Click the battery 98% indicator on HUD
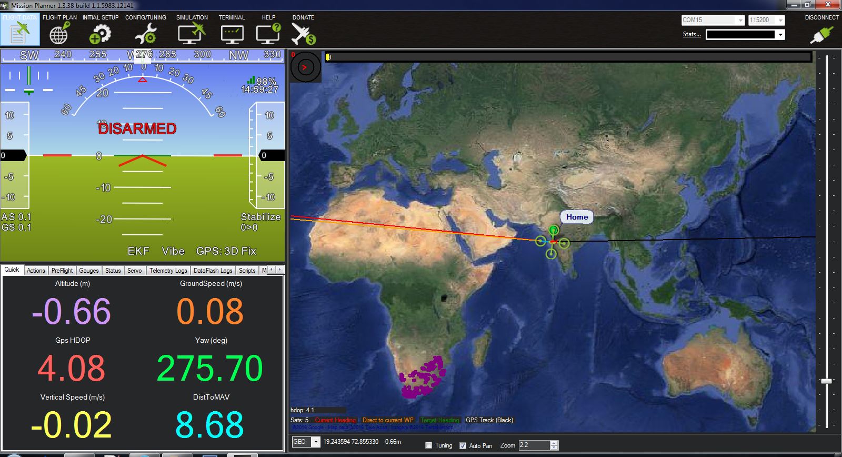Viewport: 842px width, 457px height. click(262, 81)
